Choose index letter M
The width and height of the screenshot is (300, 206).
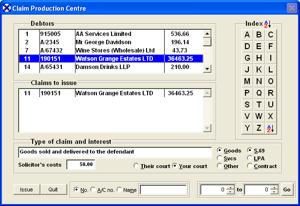point(247,81)
